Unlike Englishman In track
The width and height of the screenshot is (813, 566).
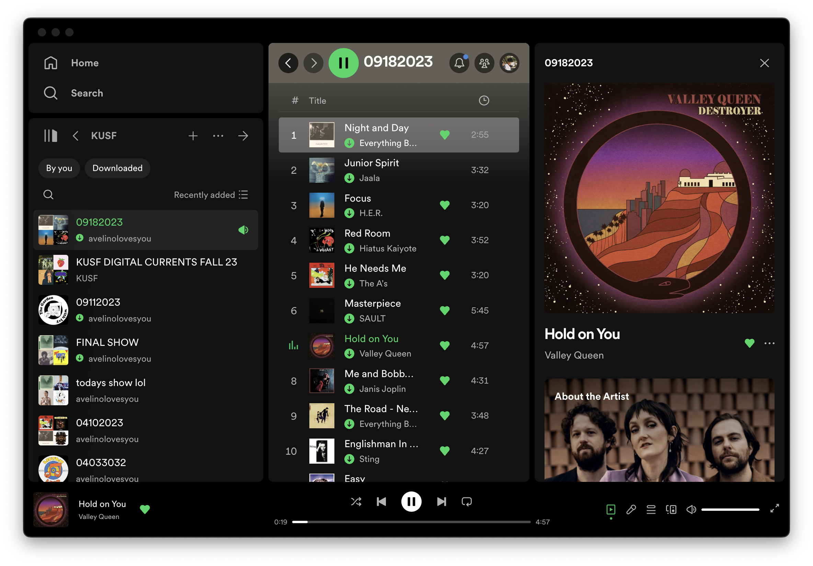pos(445,451)
